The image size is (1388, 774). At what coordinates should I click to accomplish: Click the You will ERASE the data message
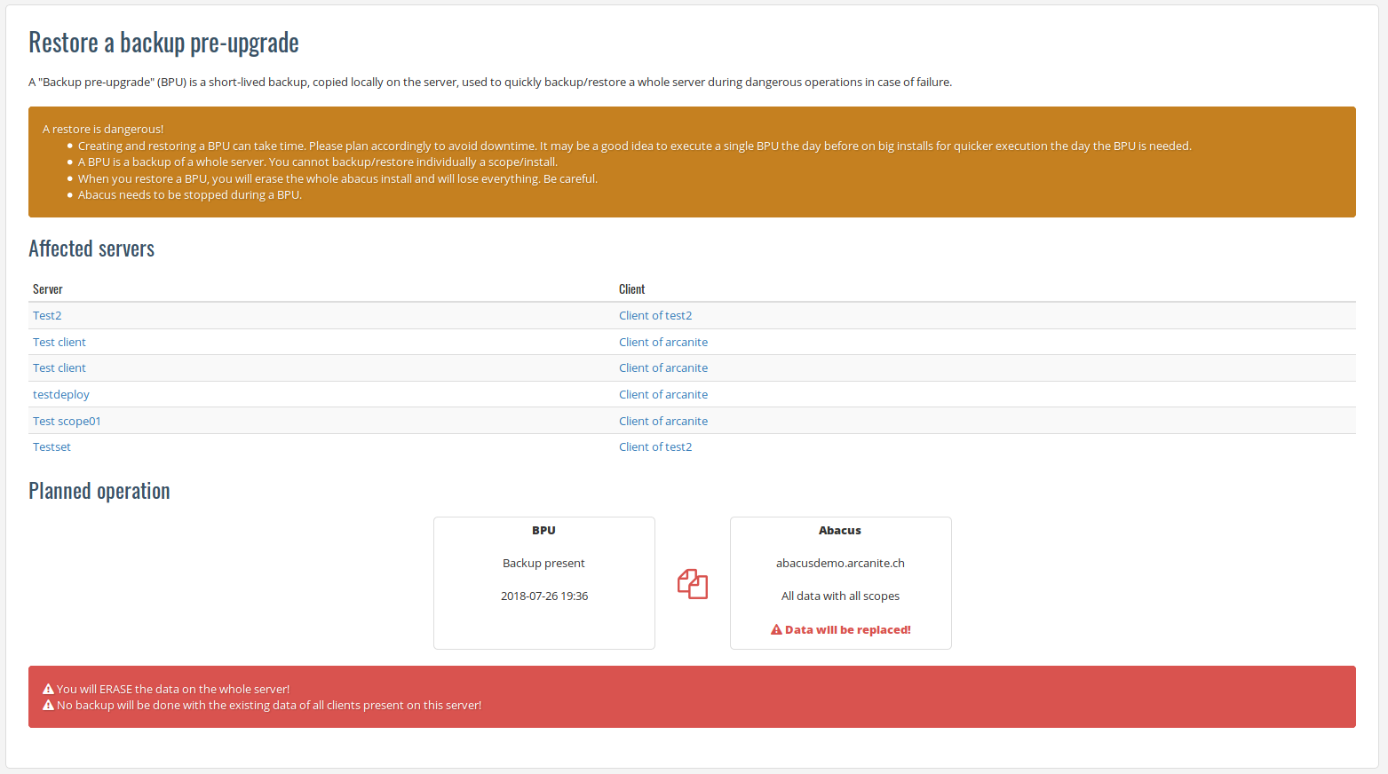(x=173, y=689)
